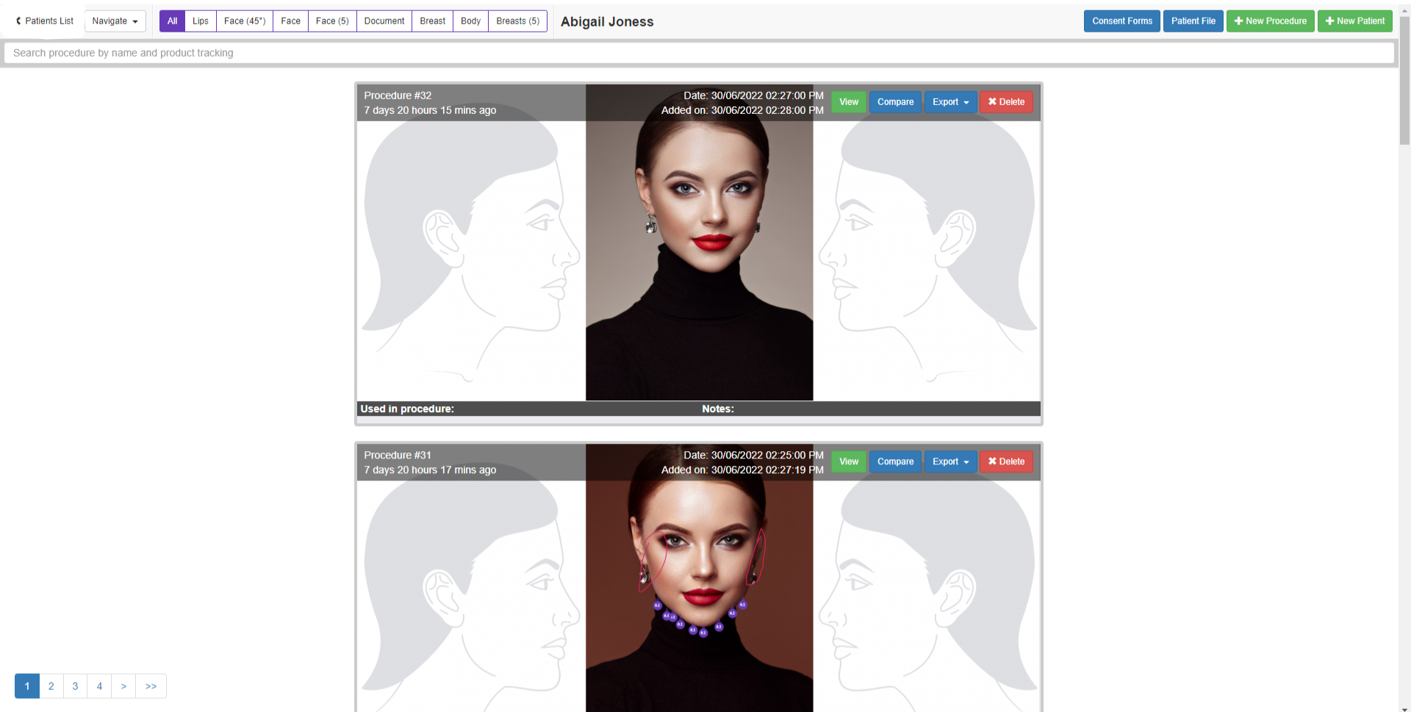Filter procedures by the Document tab

(384, 21)
